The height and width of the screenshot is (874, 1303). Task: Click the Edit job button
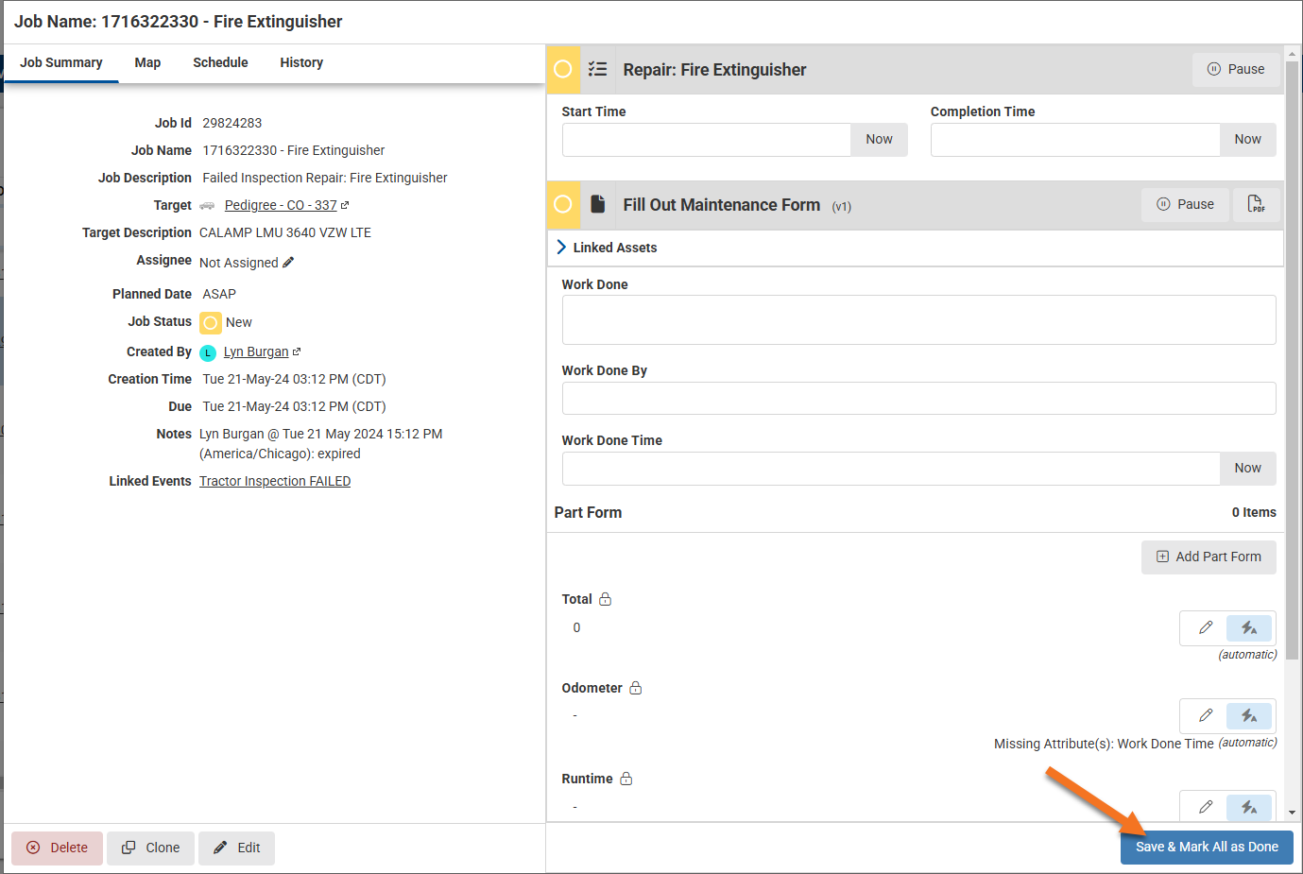pyautogui.click(x=236, y=848)
